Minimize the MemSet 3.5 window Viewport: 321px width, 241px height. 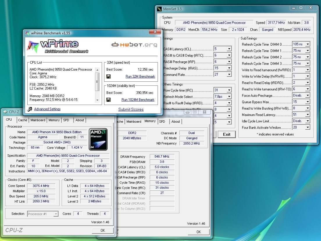[x=294, y=8]
